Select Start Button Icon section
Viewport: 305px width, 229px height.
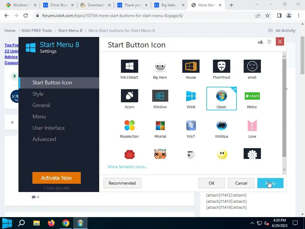coord(59,83)
